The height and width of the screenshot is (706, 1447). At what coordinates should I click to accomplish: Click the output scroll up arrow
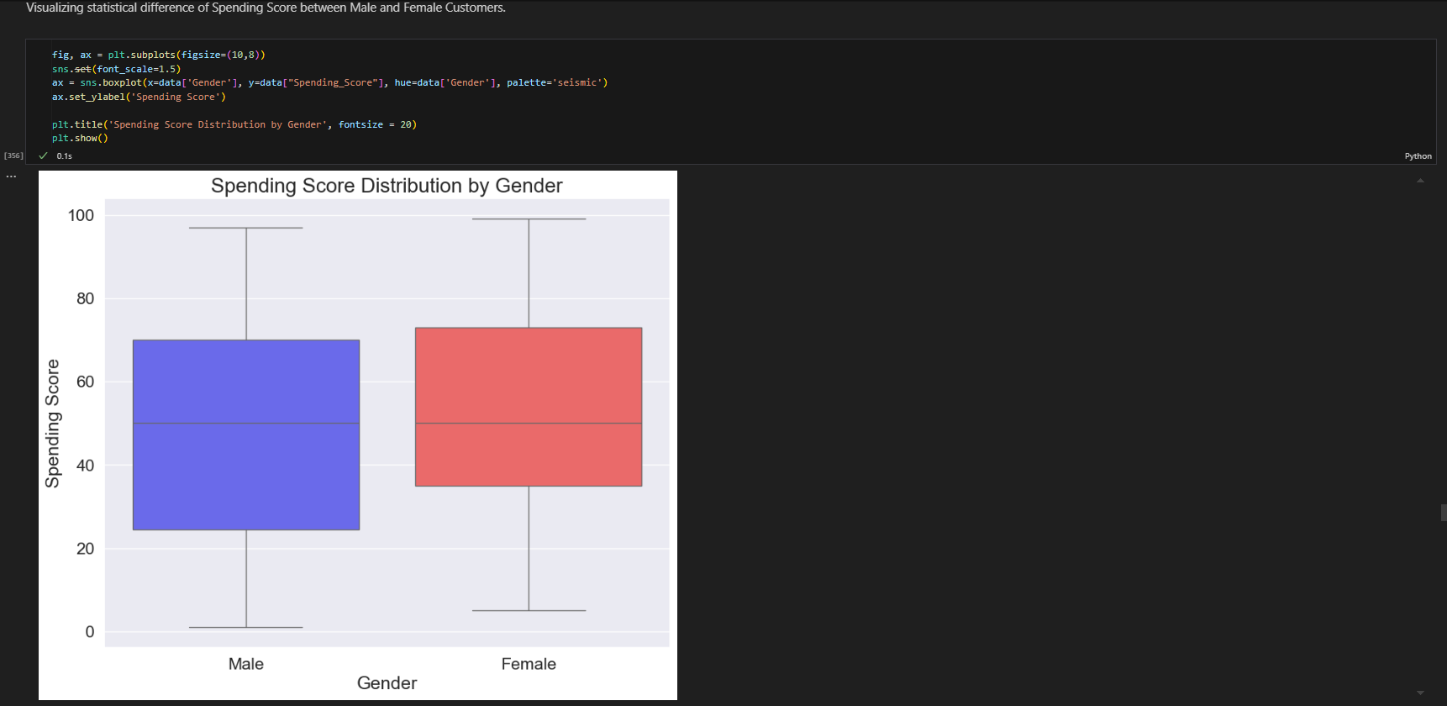(1420, 181)
